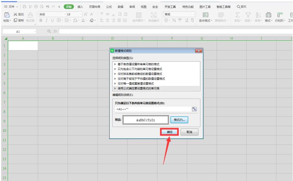Switch to the 数据 data tab
Image resolution: width=293 pixels, height=181 pixels.
coord(121,7)
